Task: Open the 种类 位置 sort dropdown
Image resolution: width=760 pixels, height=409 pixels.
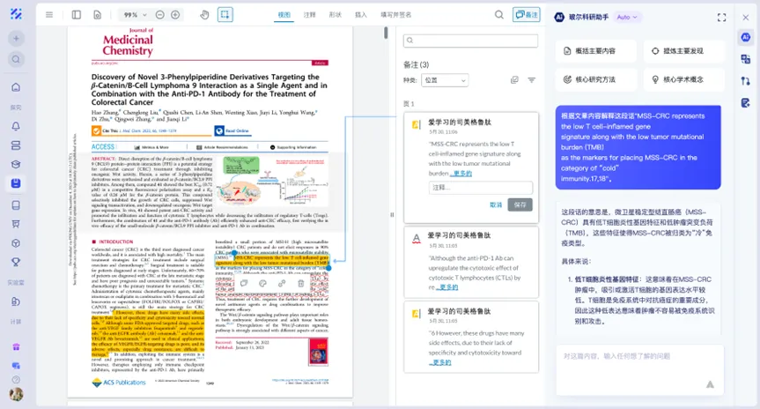Action: click(x=445, y=80)
